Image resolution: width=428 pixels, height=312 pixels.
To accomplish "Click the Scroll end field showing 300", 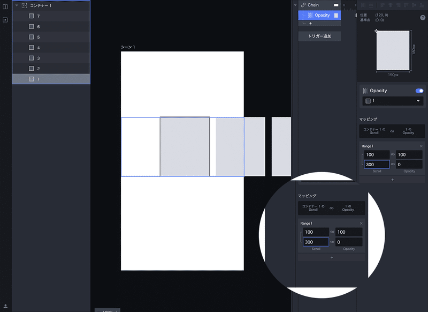I will (x=377, y=165).
